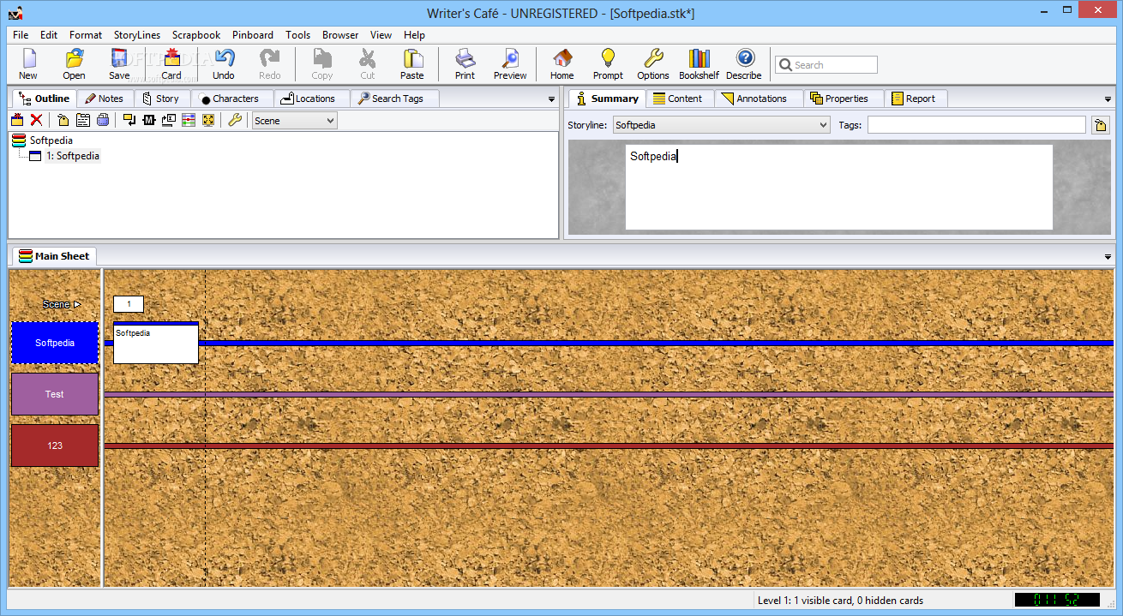Image resolution: width=1123 pixels, height=616 pixels.
Task: Open a file using the Open toolbar icon
Action: 75,64
